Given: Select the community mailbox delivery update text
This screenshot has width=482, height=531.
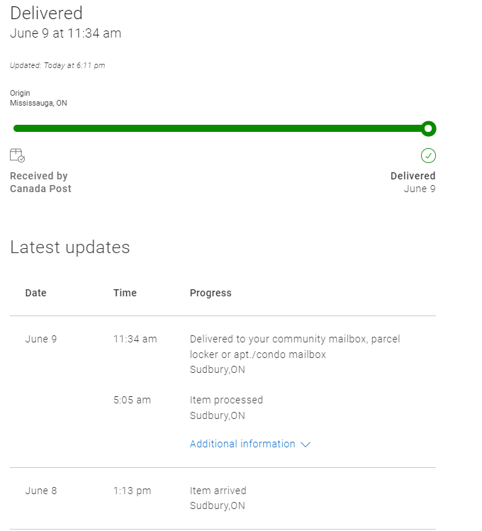Looking at the screenshot, I should pos(295,347).
